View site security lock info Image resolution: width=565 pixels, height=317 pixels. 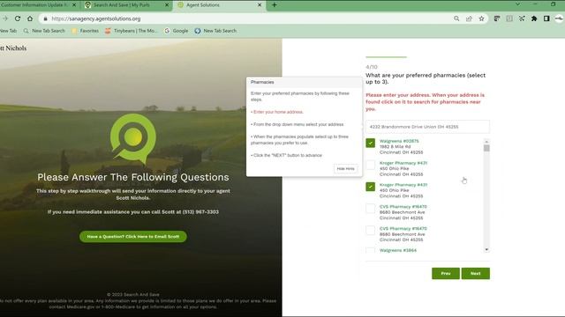coord(45,18)
